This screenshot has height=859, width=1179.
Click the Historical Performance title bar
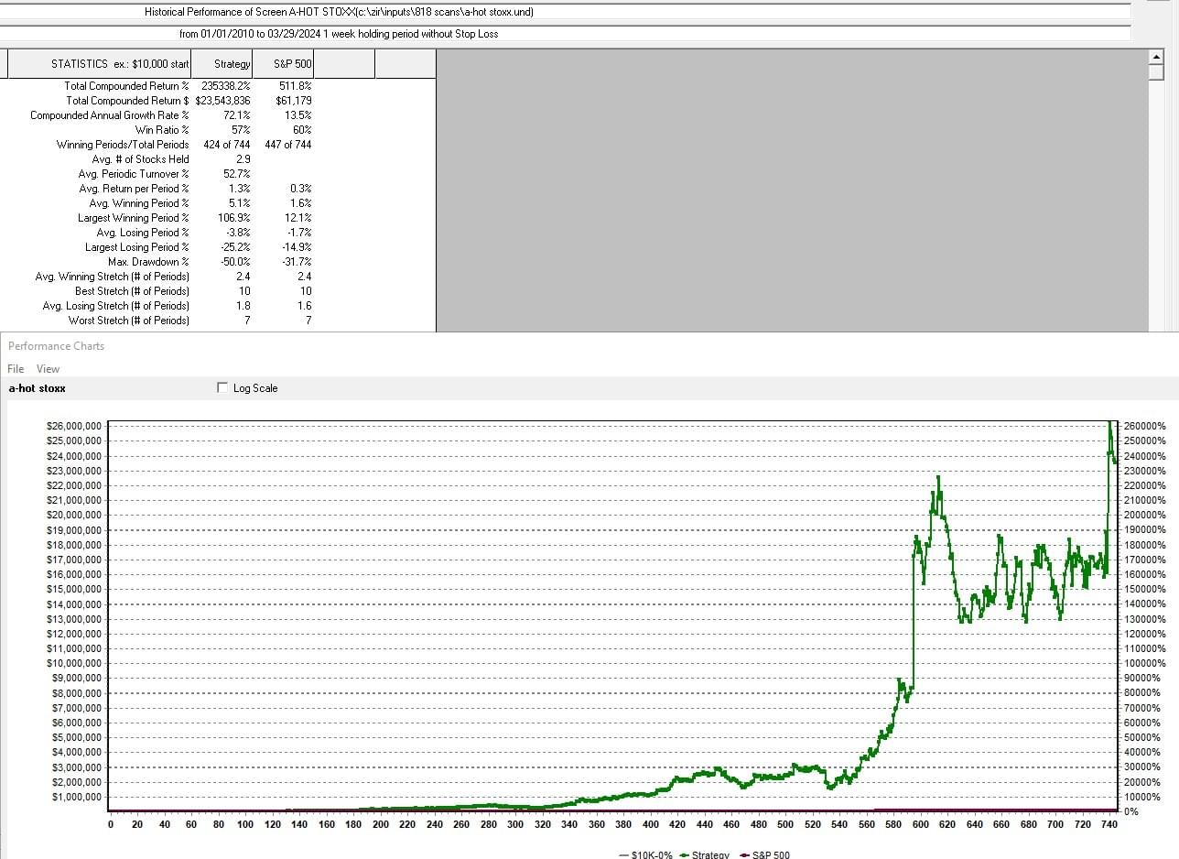tap(339, 12)
